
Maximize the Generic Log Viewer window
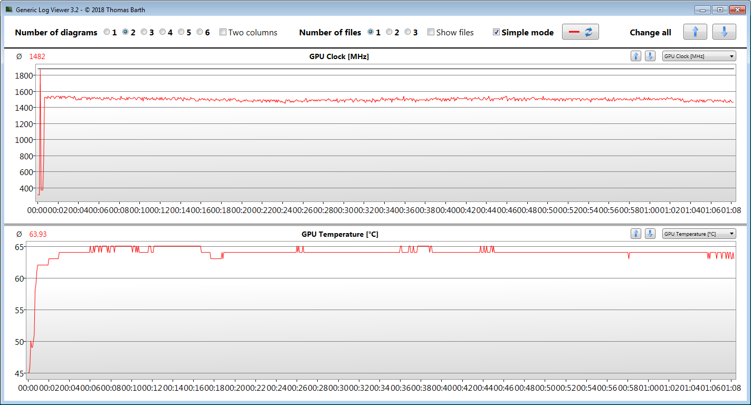click(719, 9)
